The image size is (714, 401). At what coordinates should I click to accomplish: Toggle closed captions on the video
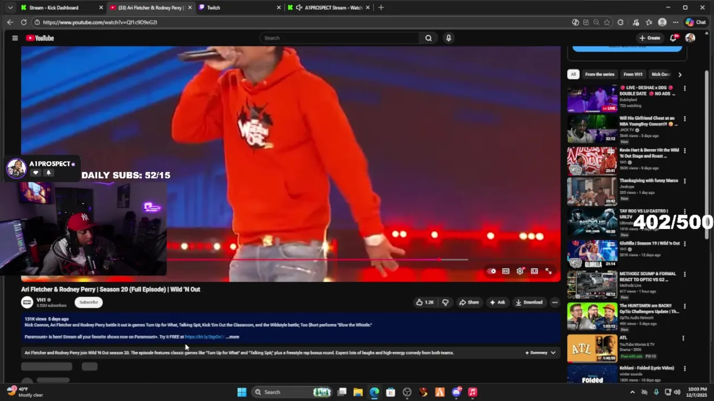click(x=505, y=271)
